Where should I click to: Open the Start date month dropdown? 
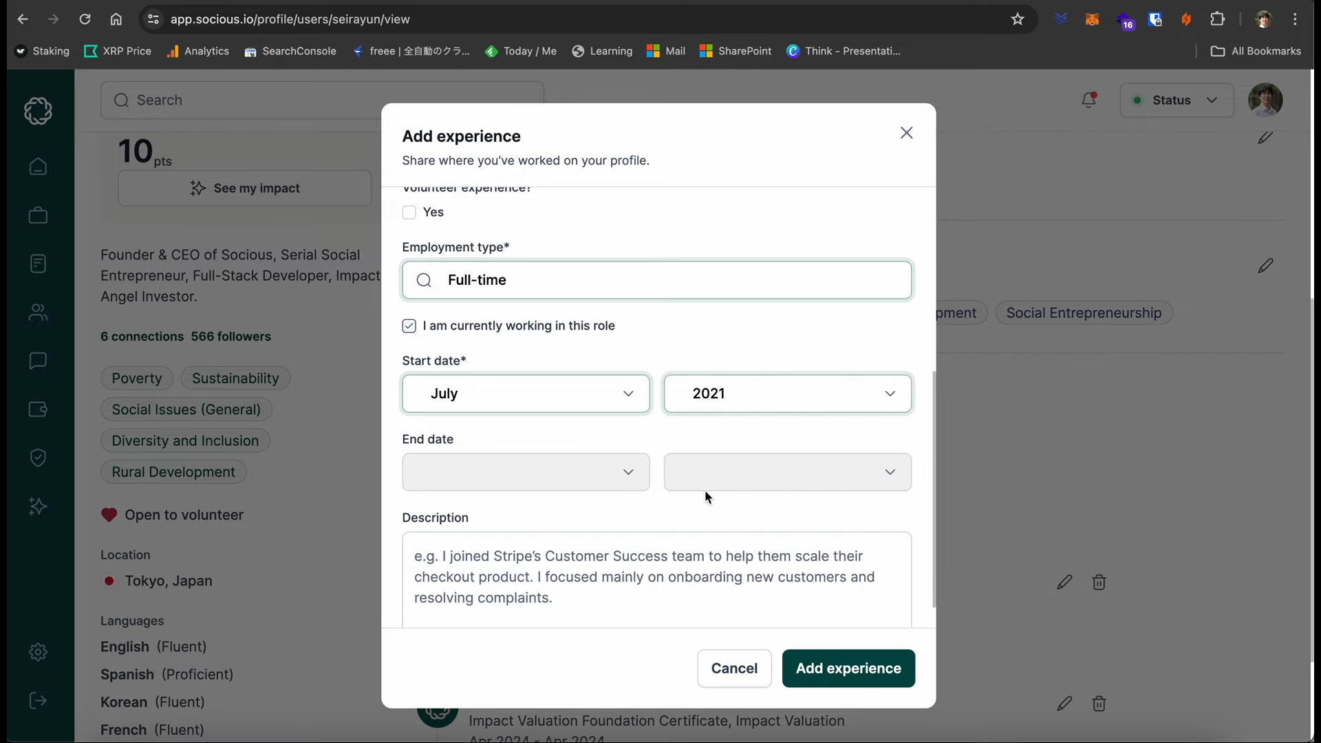(x=526, y=394)
